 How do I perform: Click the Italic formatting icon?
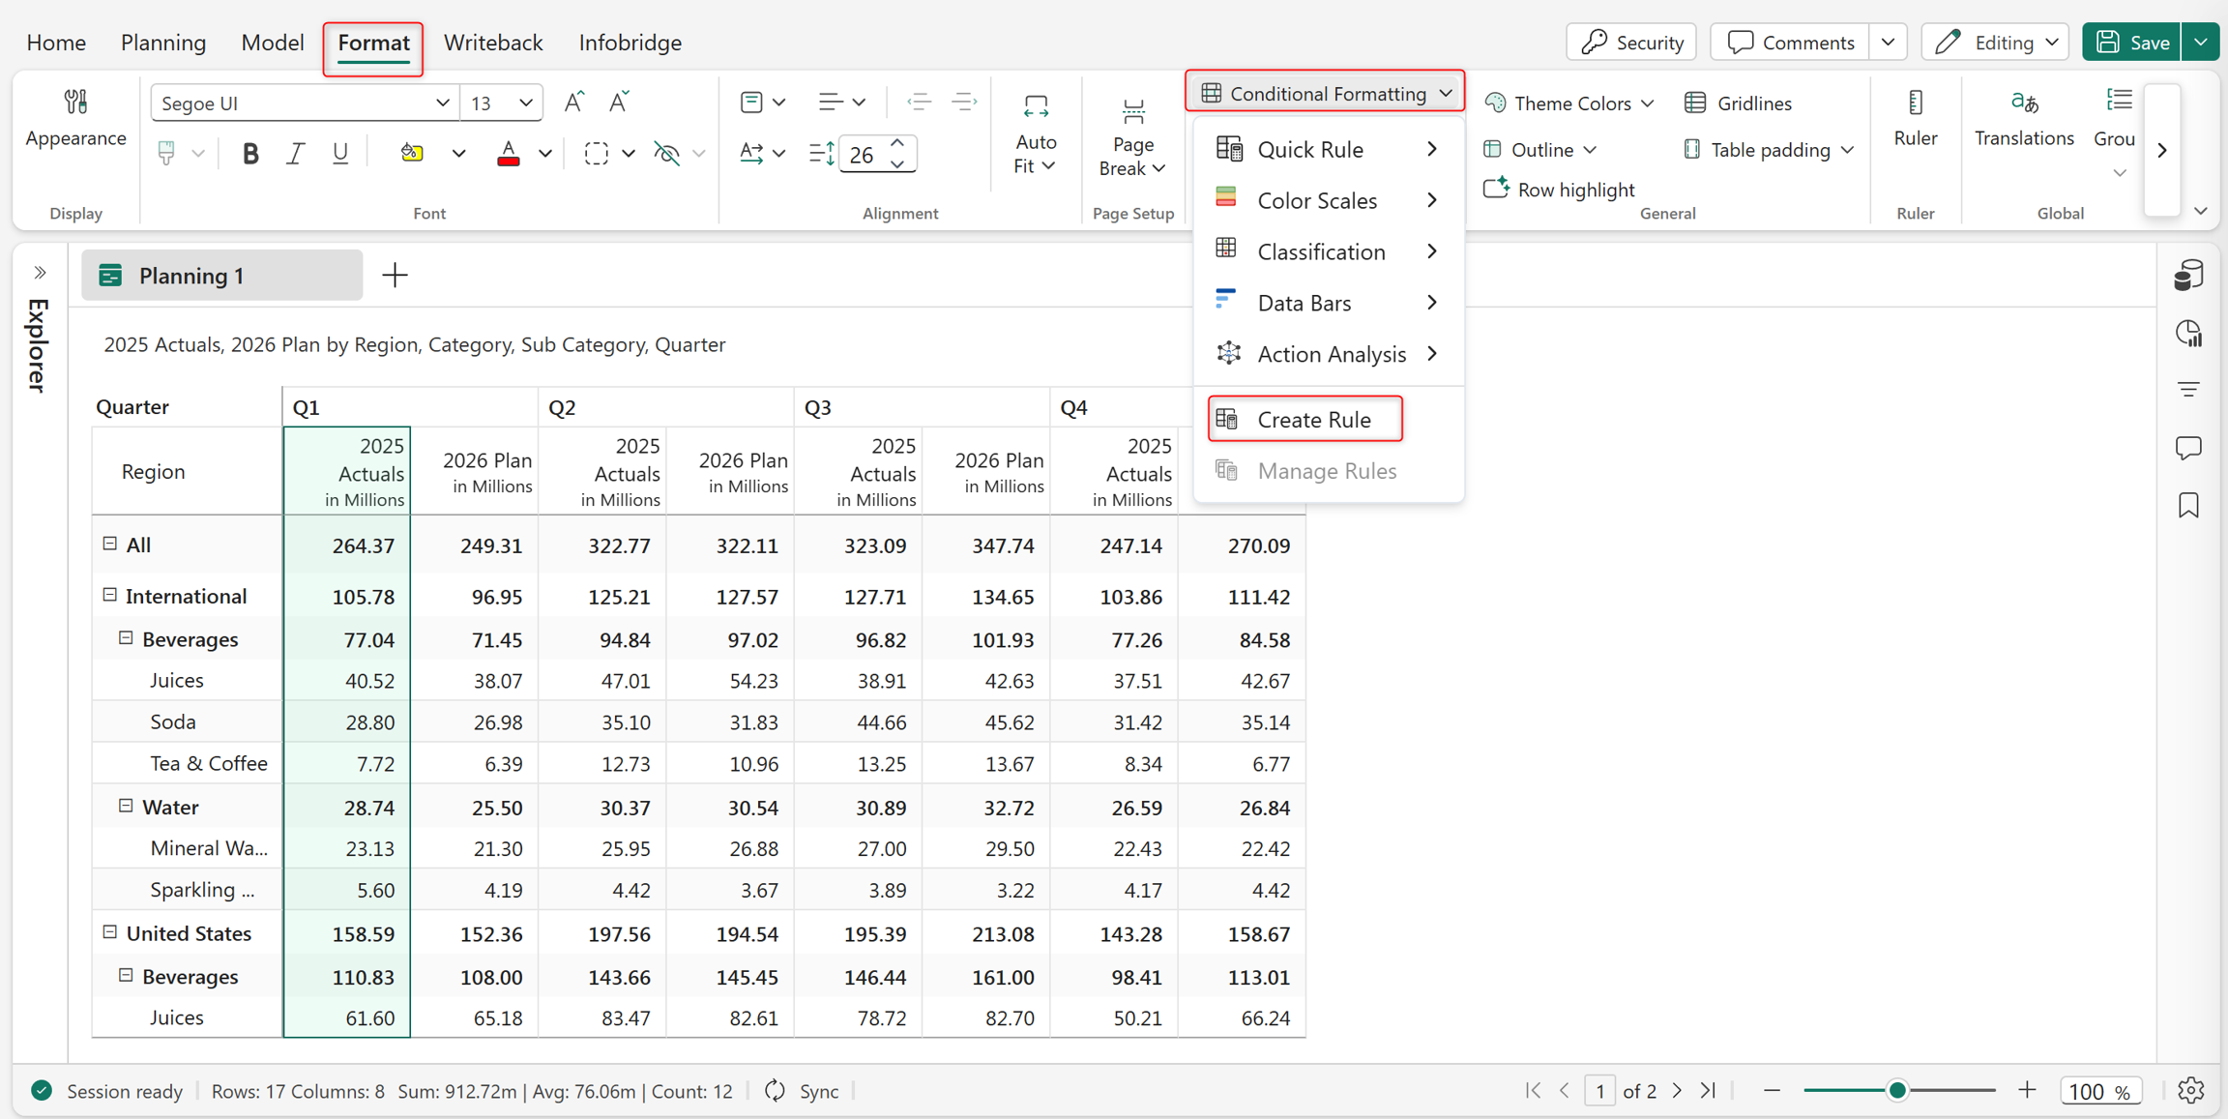(x=295, y=153)
